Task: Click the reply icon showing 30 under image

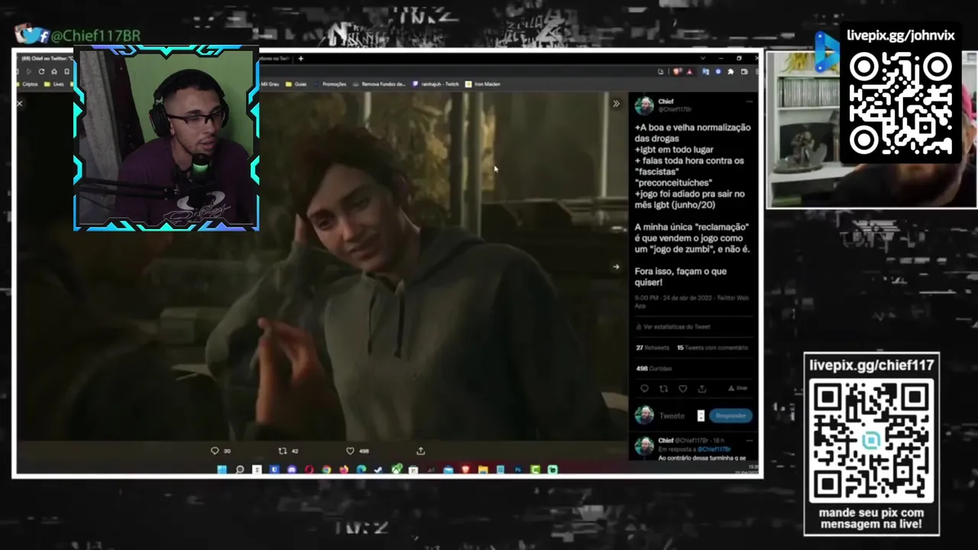Action: 215,451
